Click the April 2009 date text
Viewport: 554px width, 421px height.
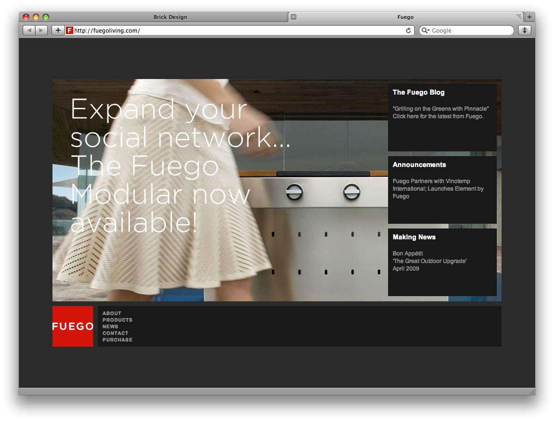pyautogui.click(x=406, y=269)
